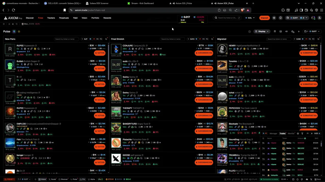Switch to Monitor tab in trades panel
The image size is (325, 182).
tap(291, 133)
